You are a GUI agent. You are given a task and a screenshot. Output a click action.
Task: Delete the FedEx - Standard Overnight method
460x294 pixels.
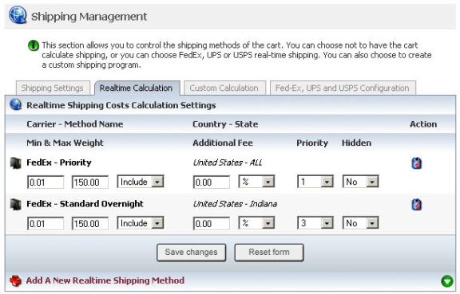coord(417,205)
